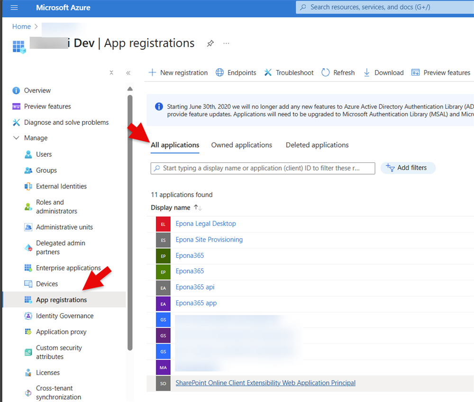
Task: Click the Devices monitor icon
Action: point(28,284)
